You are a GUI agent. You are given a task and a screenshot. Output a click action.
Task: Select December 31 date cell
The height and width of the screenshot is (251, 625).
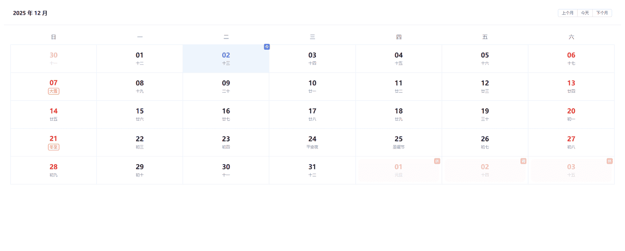pos(312,170)
